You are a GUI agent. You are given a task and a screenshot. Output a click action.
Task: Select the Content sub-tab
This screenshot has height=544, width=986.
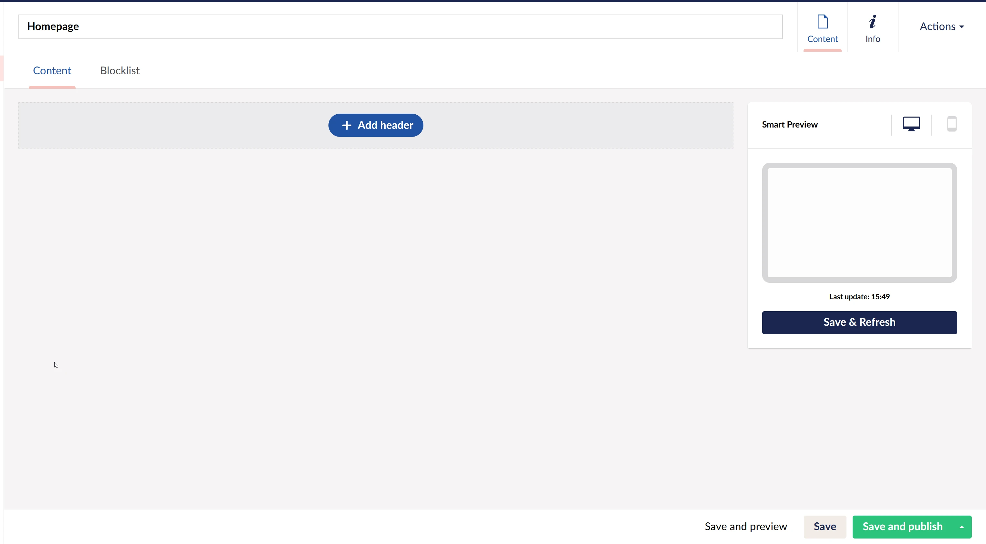tap(52, 71)
